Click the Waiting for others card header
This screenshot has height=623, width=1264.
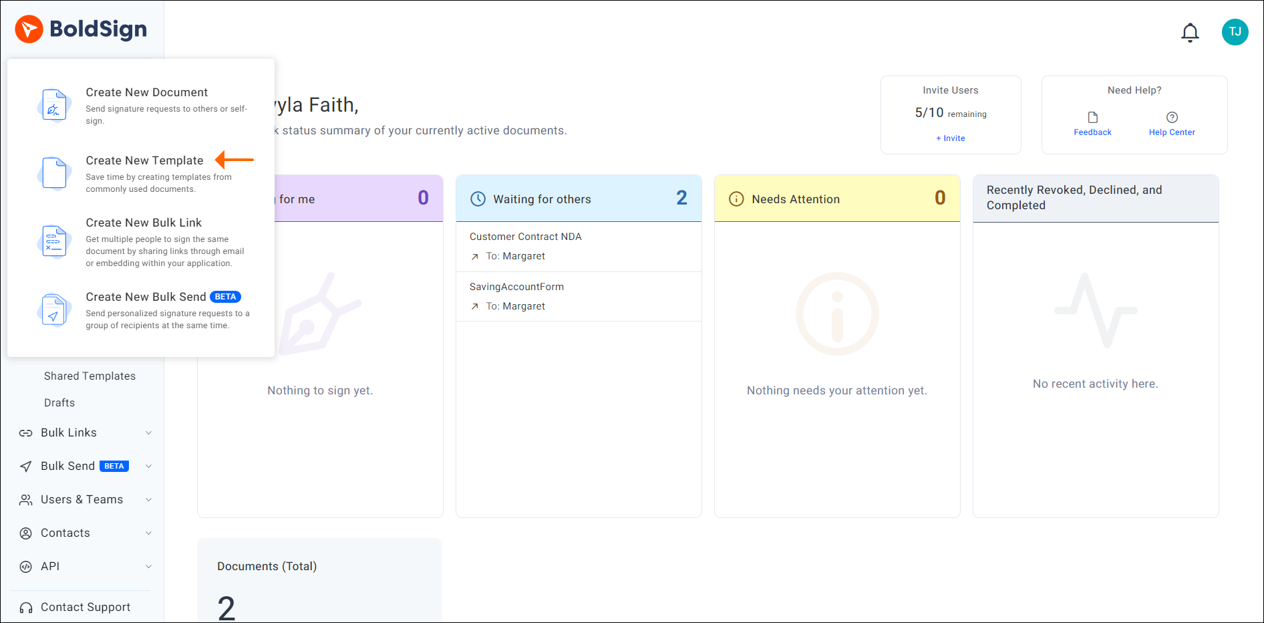(x=579, y=199)
